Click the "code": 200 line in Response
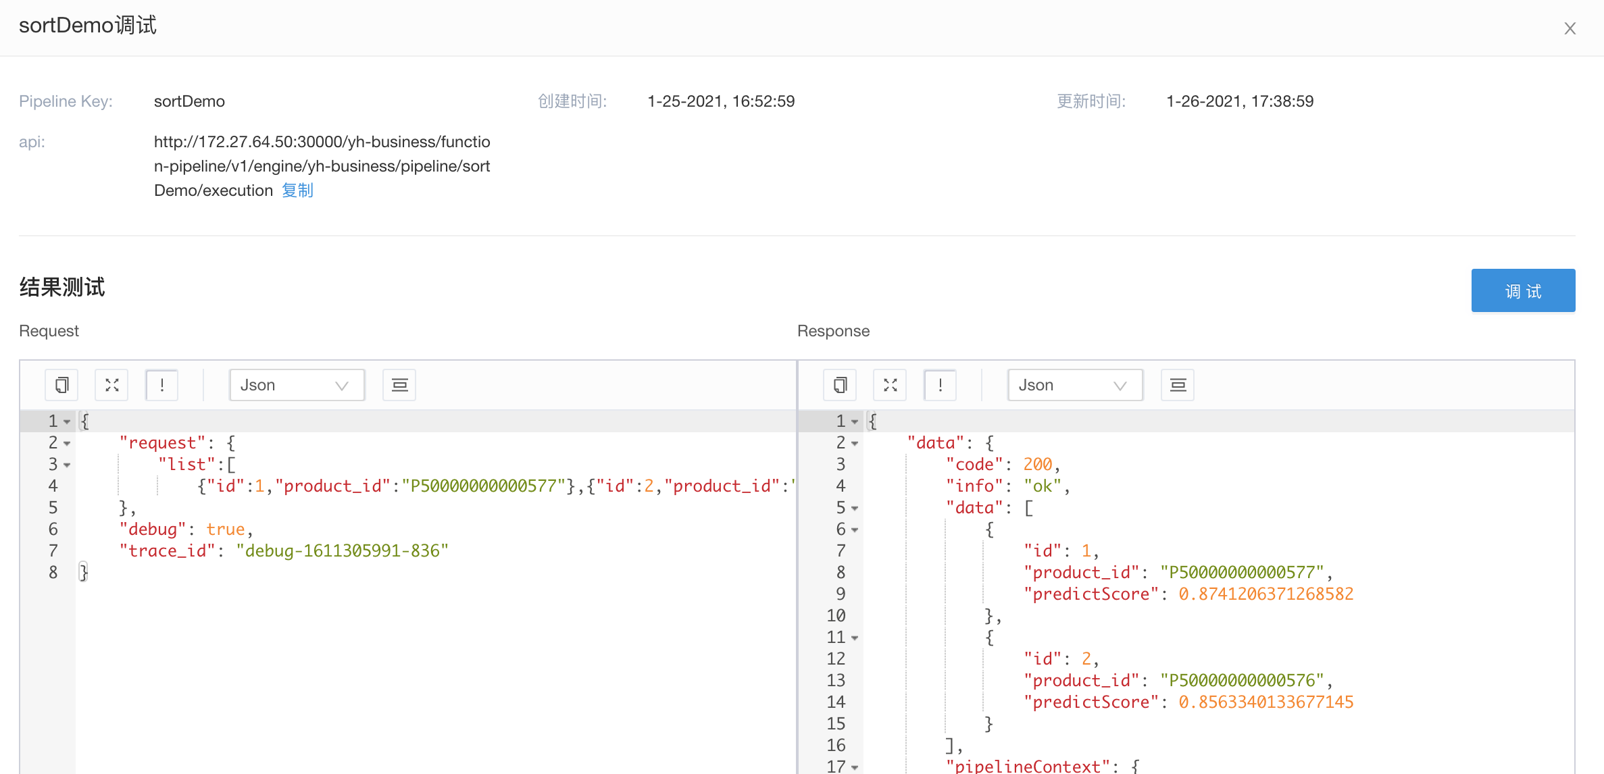 [1003, 465]
